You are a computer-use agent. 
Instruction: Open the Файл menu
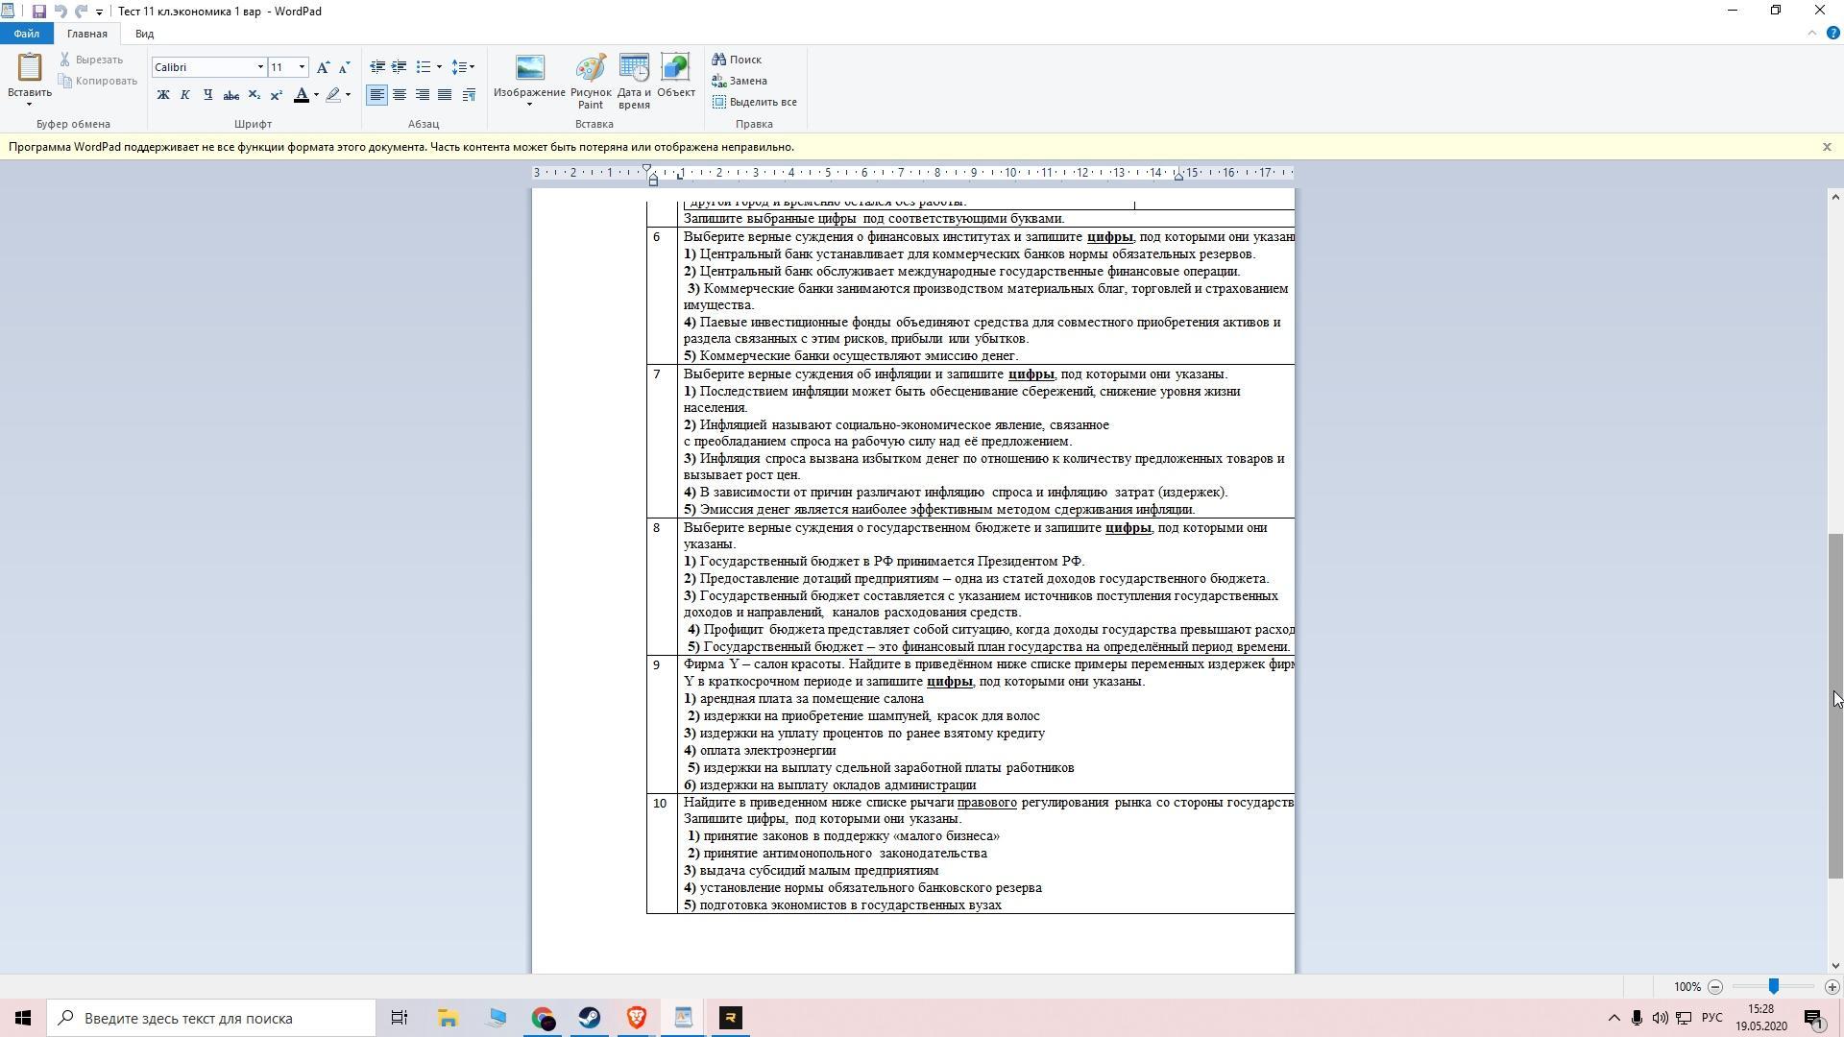[27, 34]
